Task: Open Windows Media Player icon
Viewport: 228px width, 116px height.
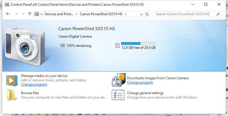Action: (12, 81)
